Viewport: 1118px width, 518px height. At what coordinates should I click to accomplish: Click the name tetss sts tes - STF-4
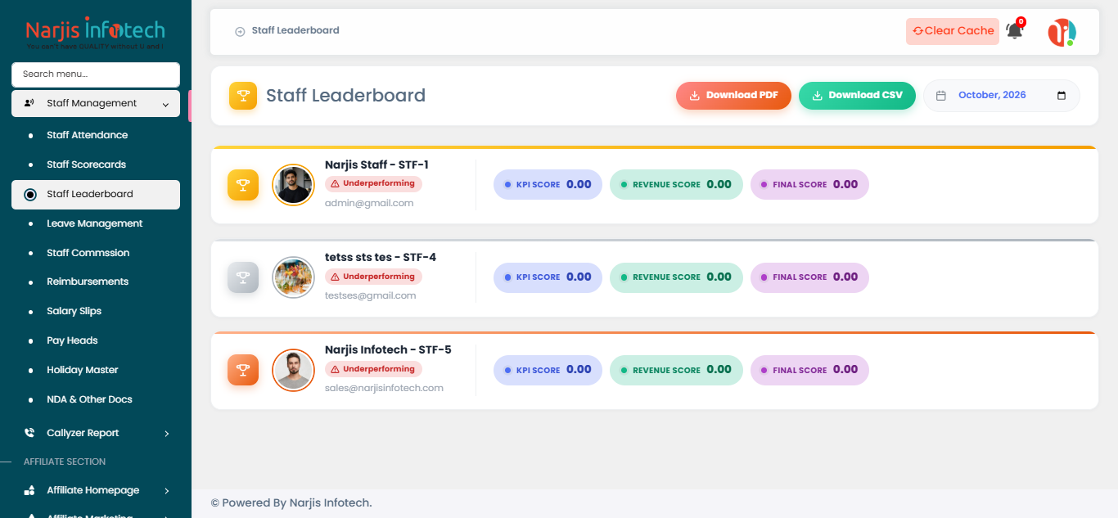click(381, 258)
